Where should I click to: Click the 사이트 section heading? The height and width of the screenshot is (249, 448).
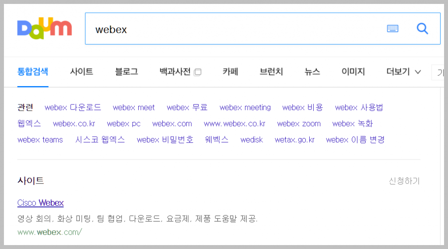point(31,180)
